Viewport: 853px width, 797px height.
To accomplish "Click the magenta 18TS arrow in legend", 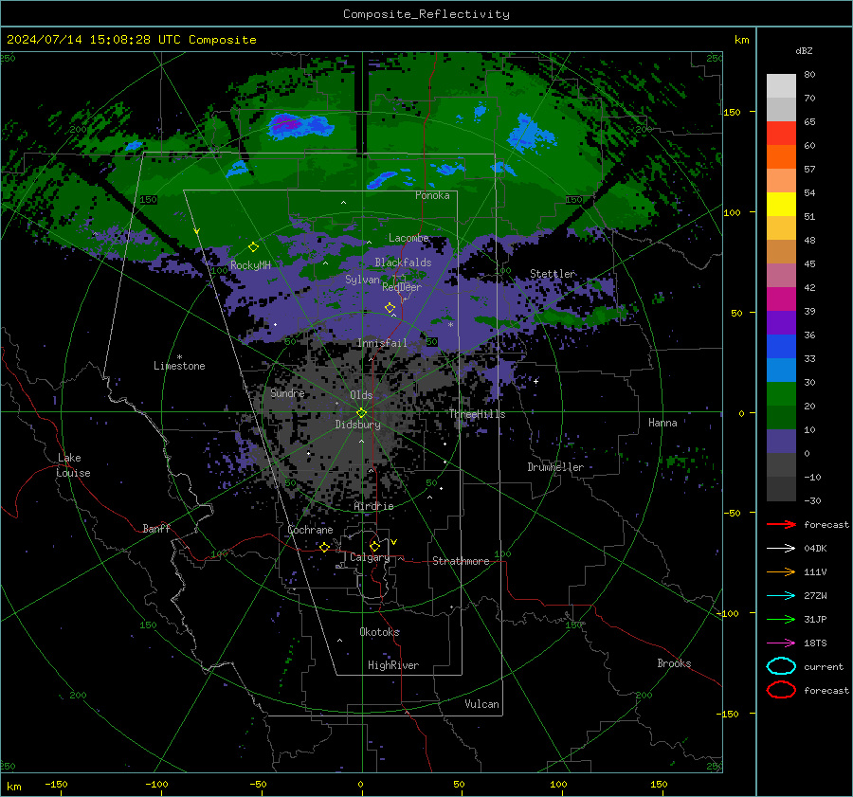I will [x=781, y=643].
